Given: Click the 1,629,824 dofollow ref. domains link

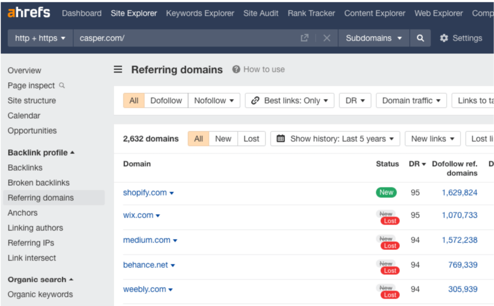Looking at the screenshot, I should [459, 193].
